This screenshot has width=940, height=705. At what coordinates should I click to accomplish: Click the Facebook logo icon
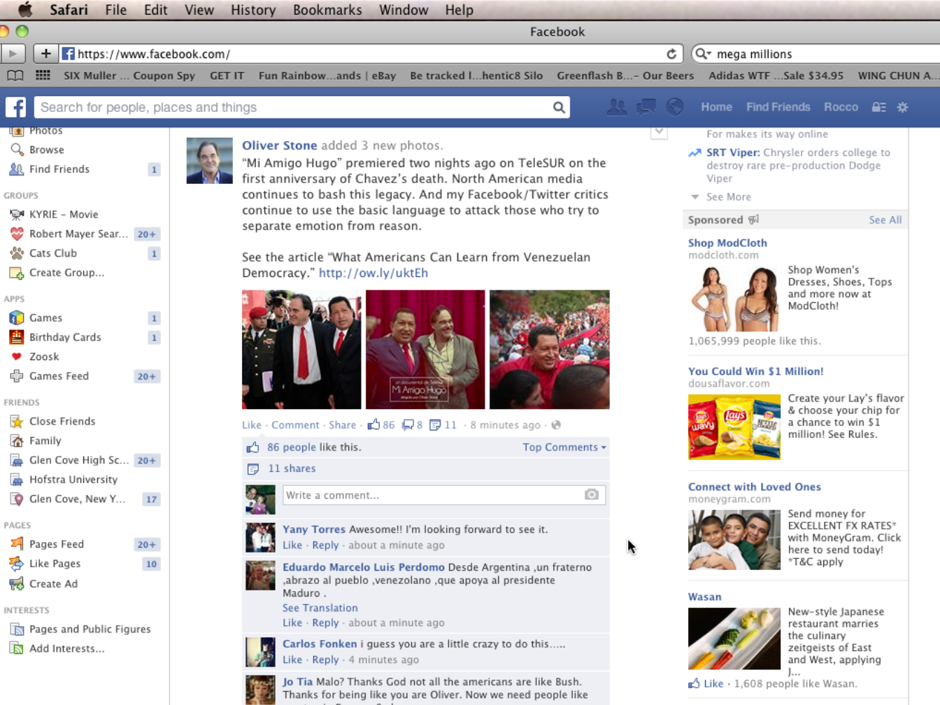(16, 107)
